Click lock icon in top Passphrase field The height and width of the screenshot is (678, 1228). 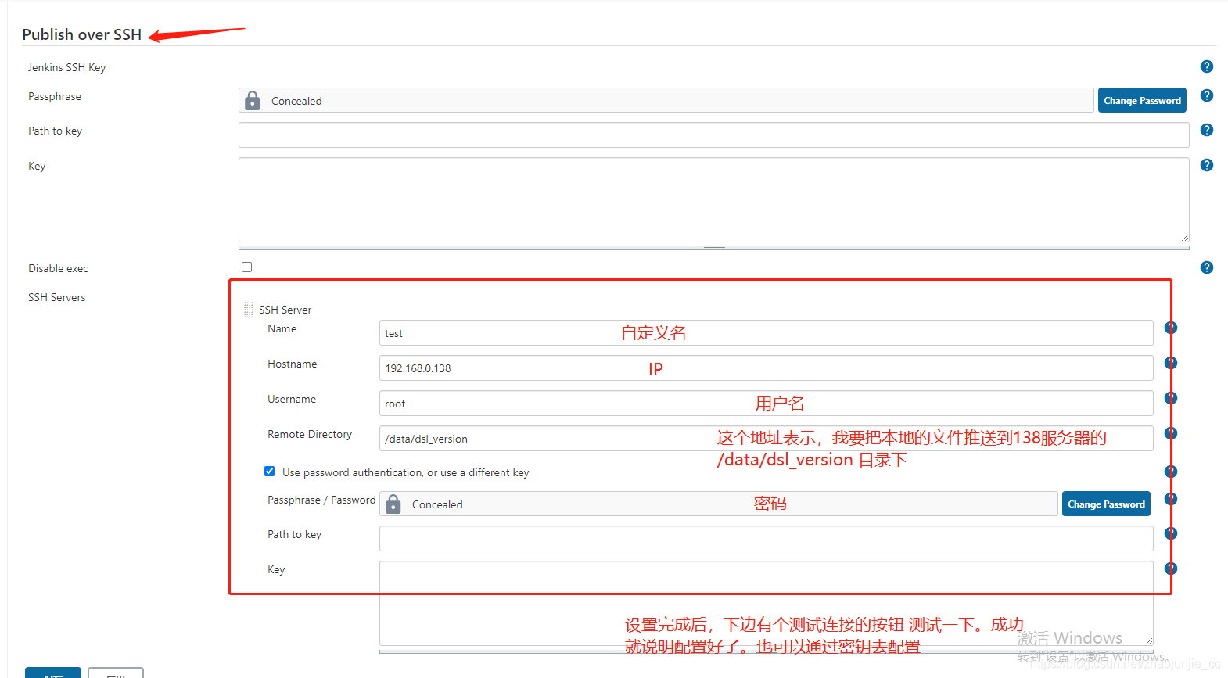(253, 100)
